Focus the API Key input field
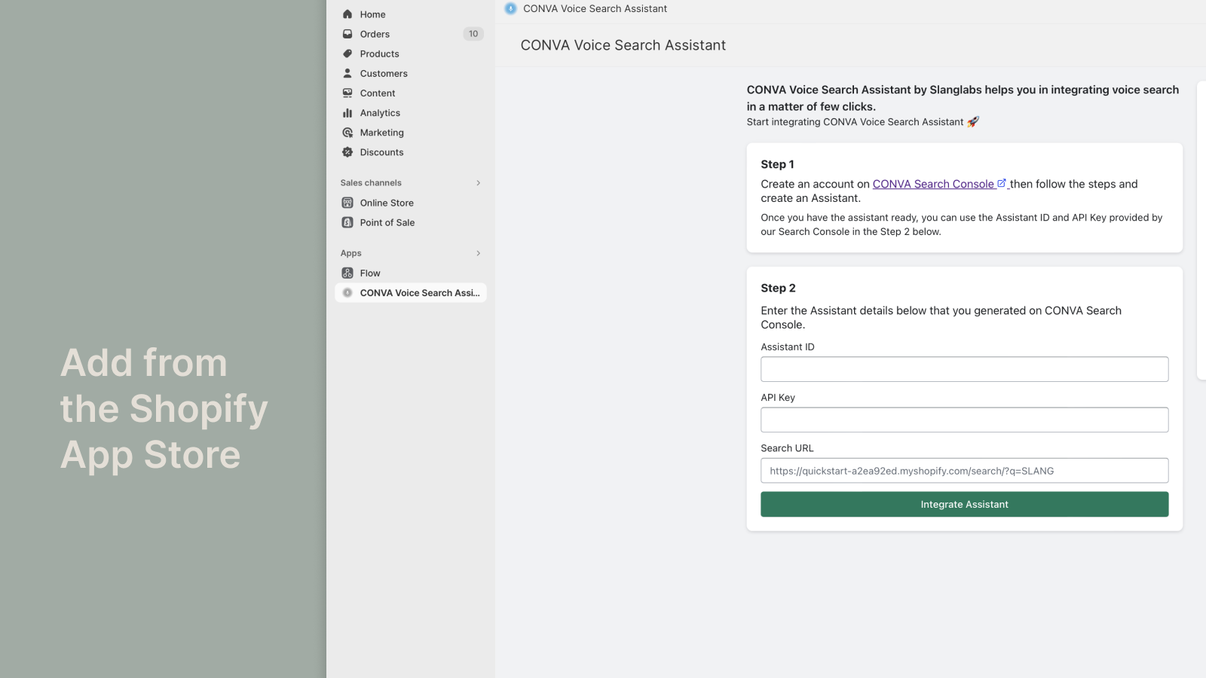This screenshot has width=1206, height=678. [x=964, y=420]
